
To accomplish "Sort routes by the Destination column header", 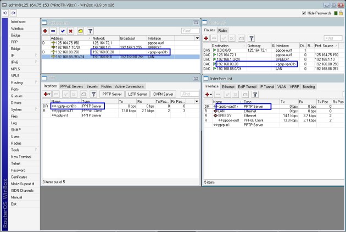I will 228,46.
